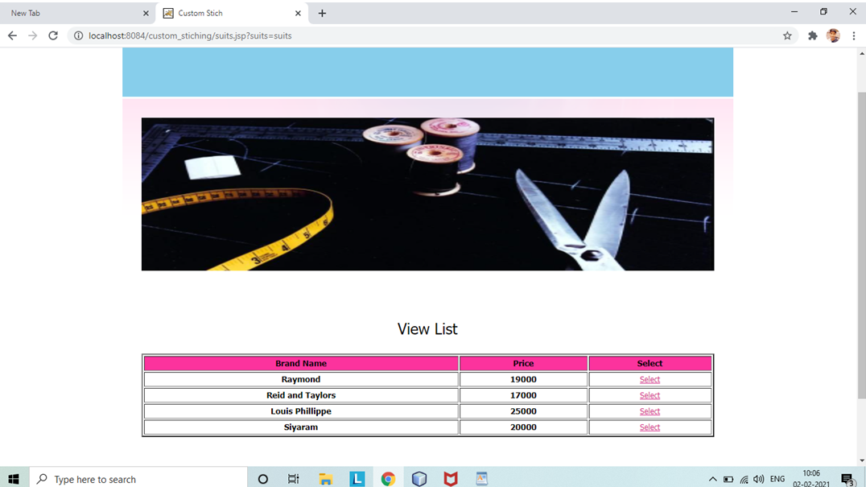Switch to the Custom Stich tab
This screenshot has height=487, width=866.
coord(232,13)
